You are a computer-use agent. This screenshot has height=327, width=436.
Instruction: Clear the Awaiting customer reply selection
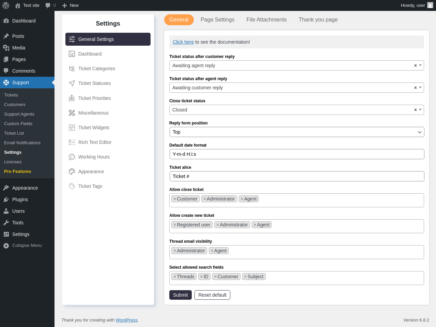(415, 88)
